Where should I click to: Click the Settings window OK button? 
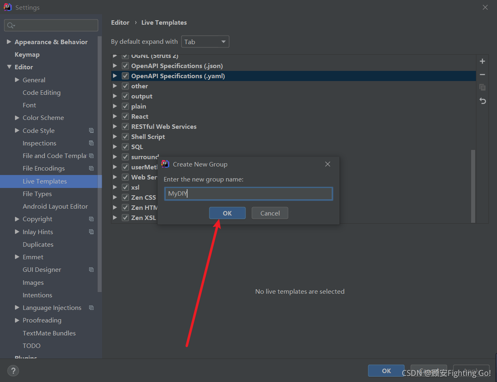386,371
